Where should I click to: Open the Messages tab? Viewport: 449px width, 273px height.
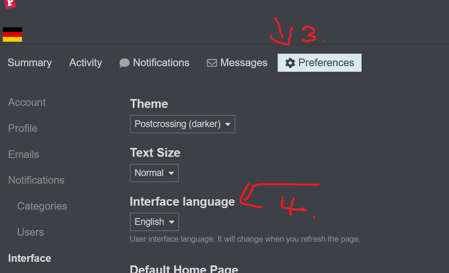pos(237,63)
